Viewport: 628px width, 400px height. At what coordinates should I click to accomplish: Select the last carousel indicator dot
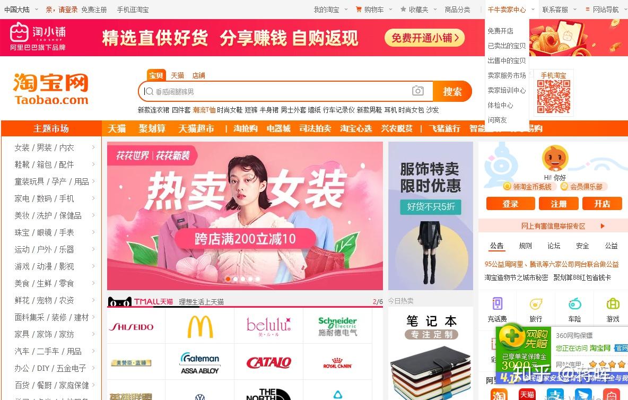click(x=258, y=279)
